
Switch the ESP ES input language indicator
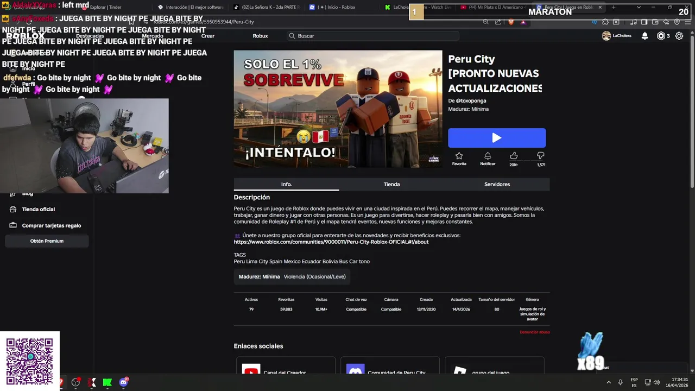[634, 382]
